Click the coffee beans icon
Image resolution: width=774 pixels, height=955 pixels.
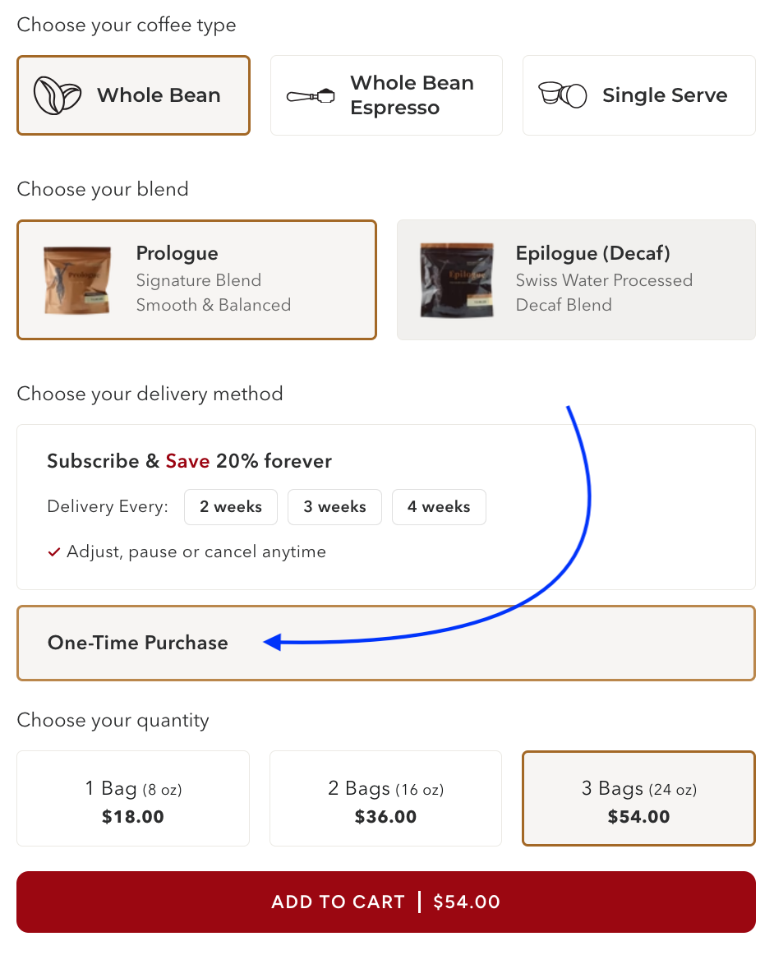pos(58,95)
